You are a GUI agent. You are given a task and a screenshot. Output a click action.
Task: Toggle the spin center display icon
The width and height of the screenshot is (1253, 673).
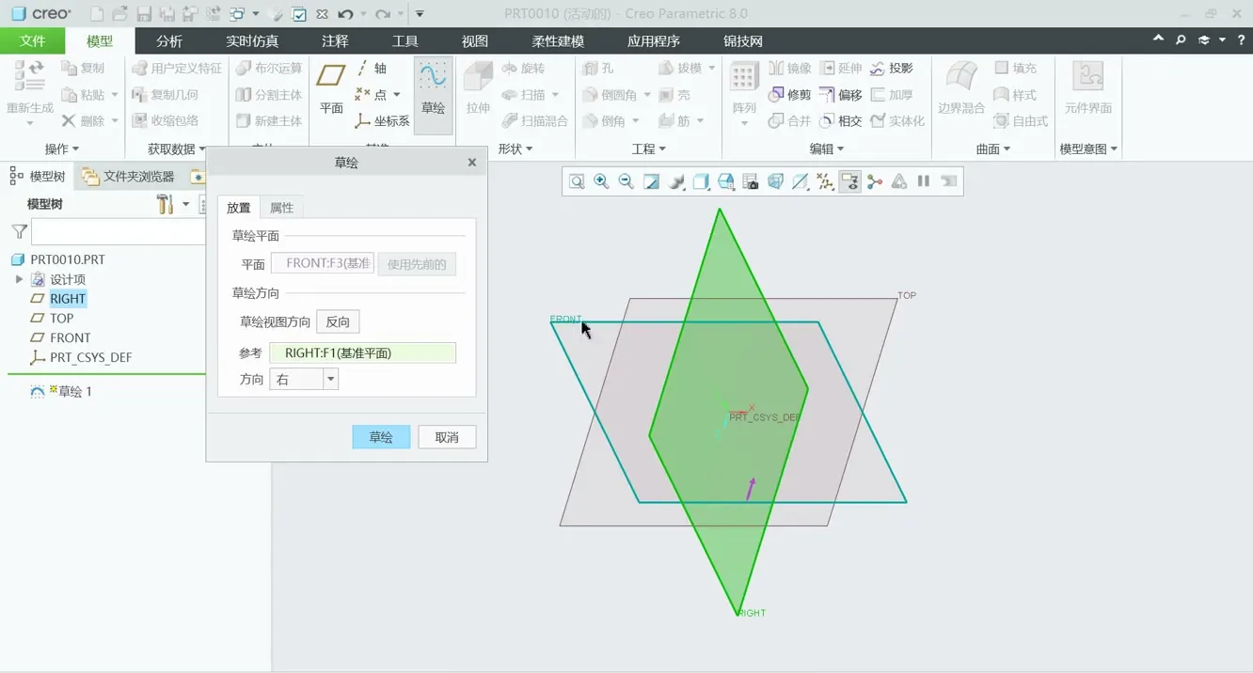[875, 181]
